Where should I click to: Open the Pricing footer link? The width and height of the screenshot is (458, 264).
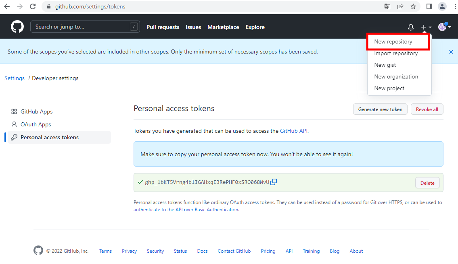268,251
